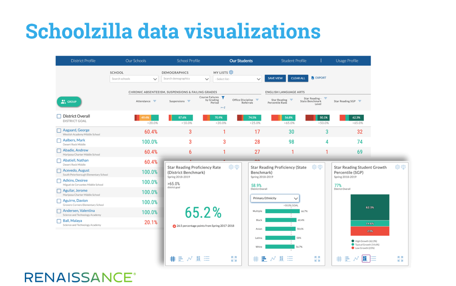The width and height of the screenshot is (456, 286).
Task: Check the District Overall checkbox
Action: (59, 116)
